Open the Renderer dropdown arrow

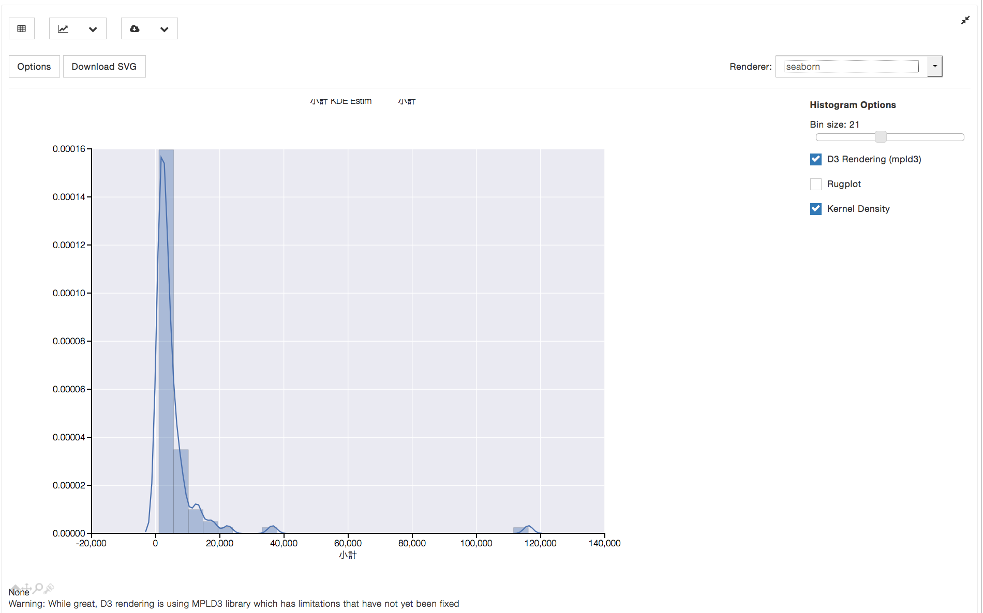click(934, 66)
